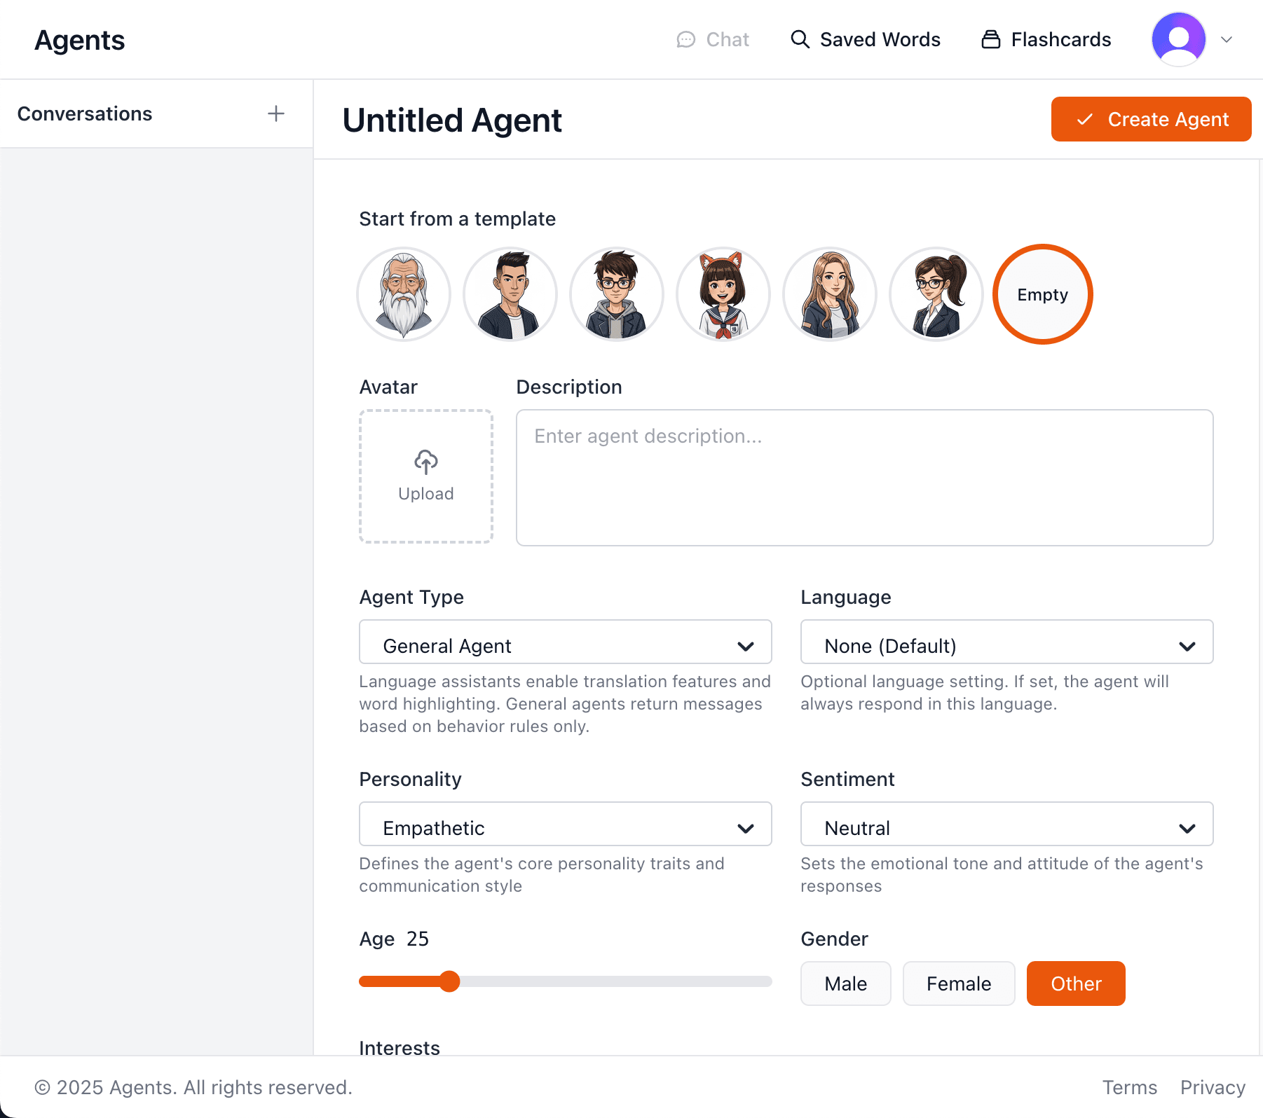
Task: Open the Conversations panel header
Action: tap(86, 113)
